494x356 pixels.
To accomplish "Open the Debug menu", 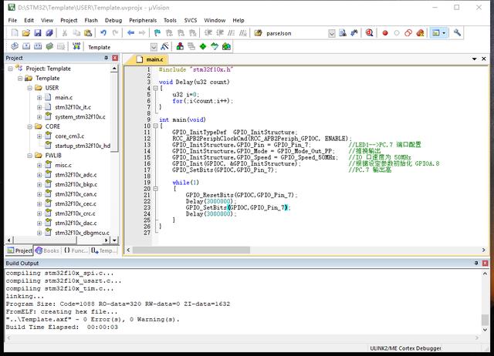I will (113, 20).
